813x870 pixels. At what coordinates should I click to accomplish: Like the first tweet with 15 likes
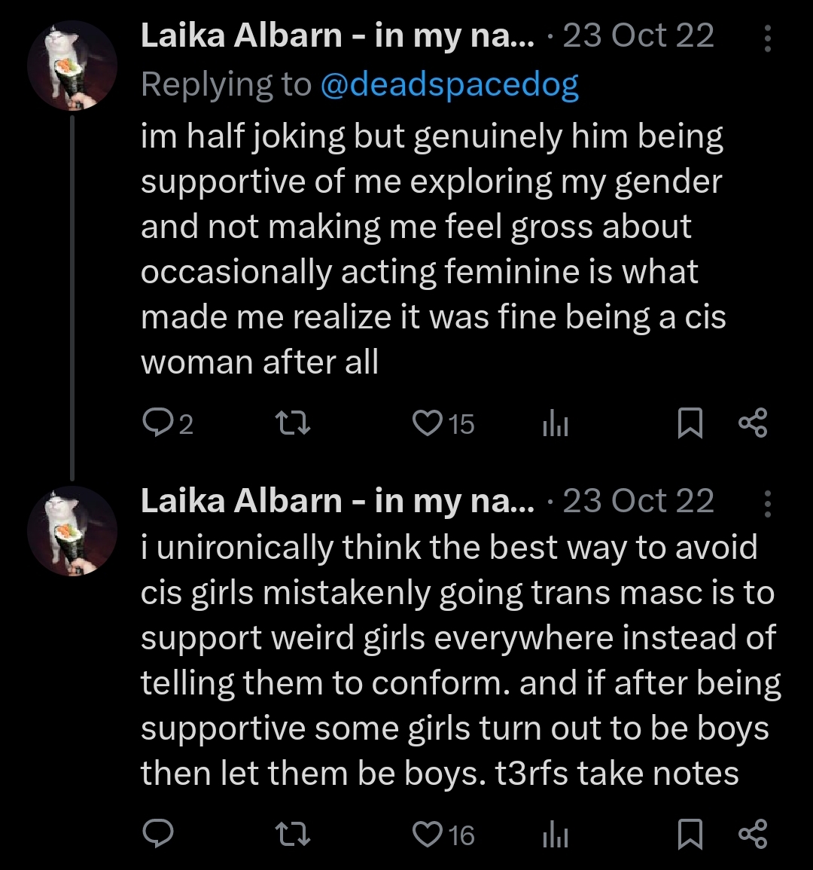pyautogui.click(x=427, y=423)
